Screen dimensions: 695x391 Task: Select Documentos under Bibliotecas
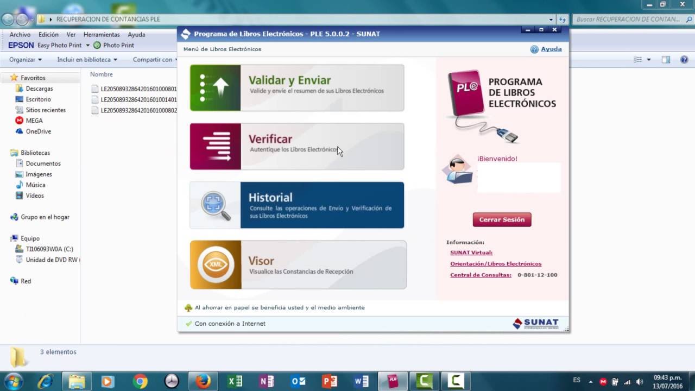[43, 163]
